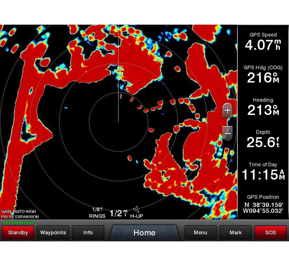The height and width of the screenshot is (266, 289).
Task: Tap the W094°55.032' longitude value
Action: pos(263,211)
